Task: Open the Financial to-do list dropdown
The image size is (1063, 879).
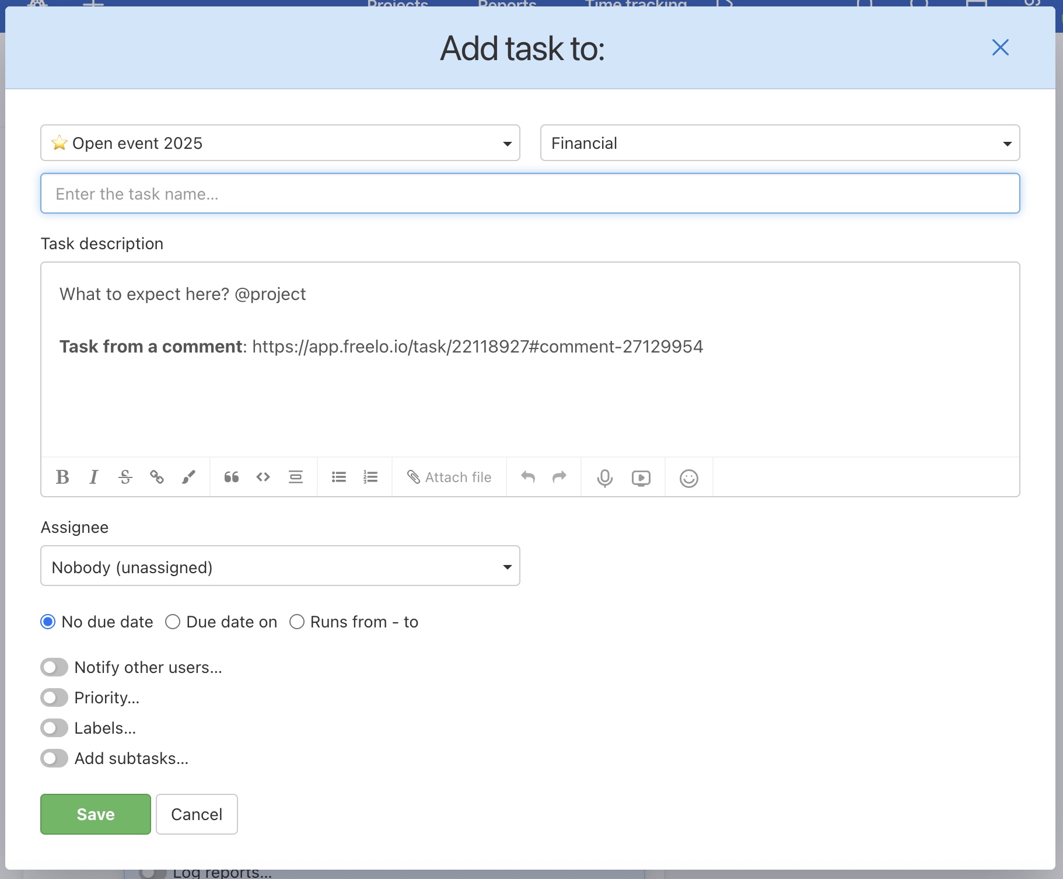Action: (780, 143)
